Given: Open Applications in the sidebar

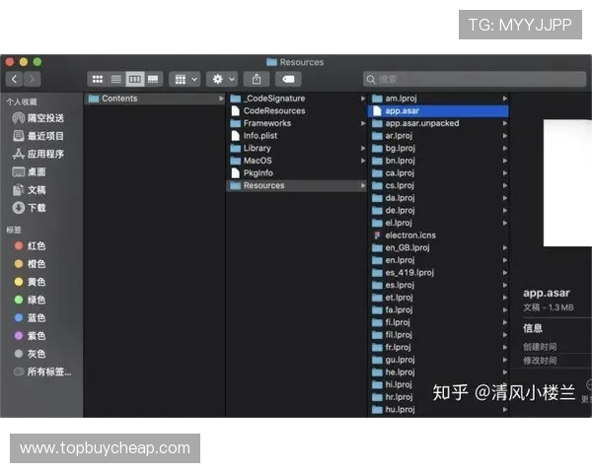Looking at the screenshot, I should tap(37, 154).
